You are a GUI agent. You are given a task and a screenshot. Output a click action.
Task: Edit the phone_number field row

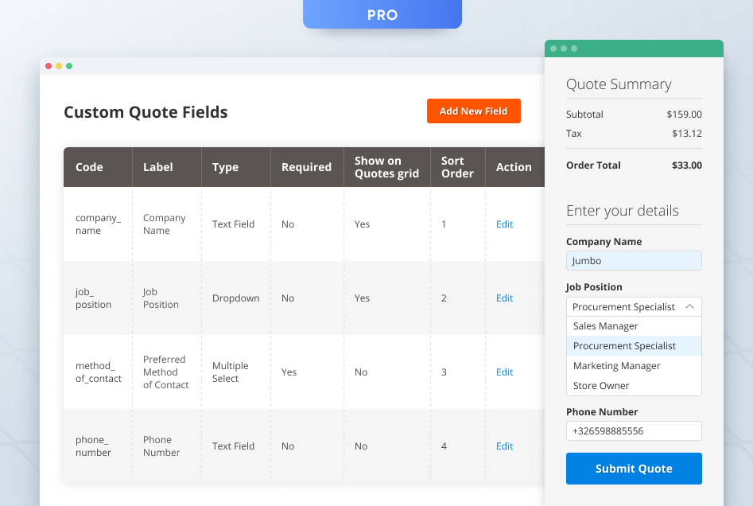point(504,446)
